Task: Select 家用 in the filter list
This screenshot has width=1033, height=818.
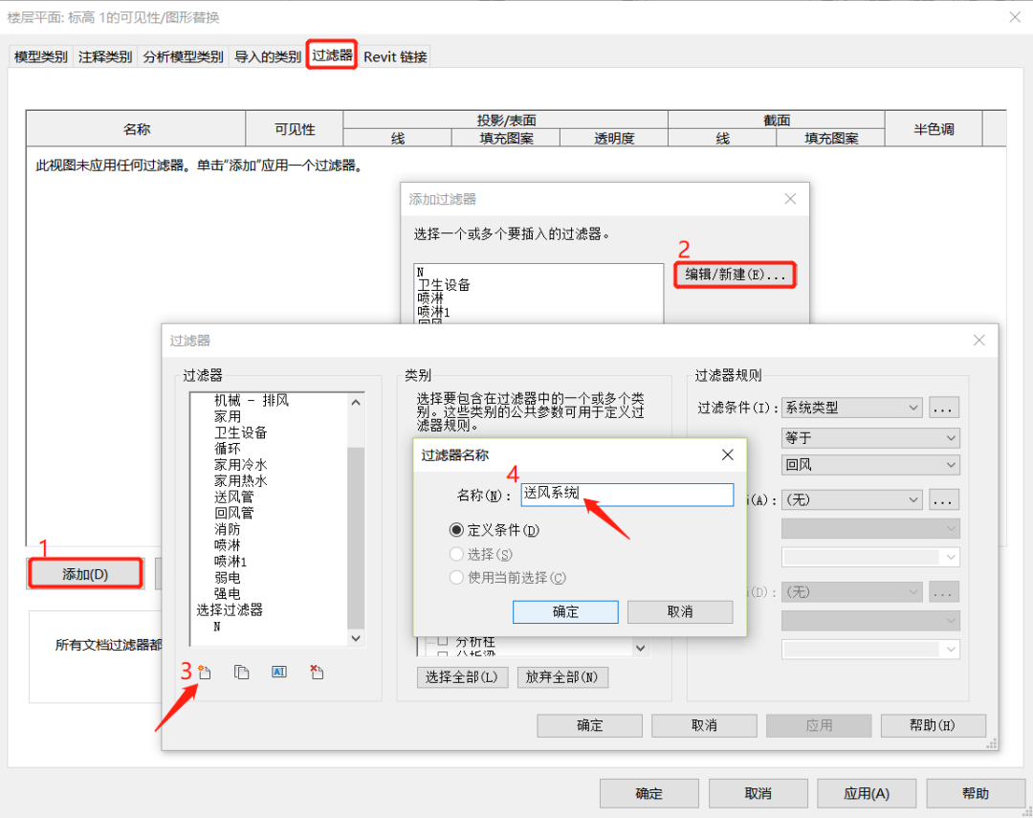Action: tap(228, 416)
